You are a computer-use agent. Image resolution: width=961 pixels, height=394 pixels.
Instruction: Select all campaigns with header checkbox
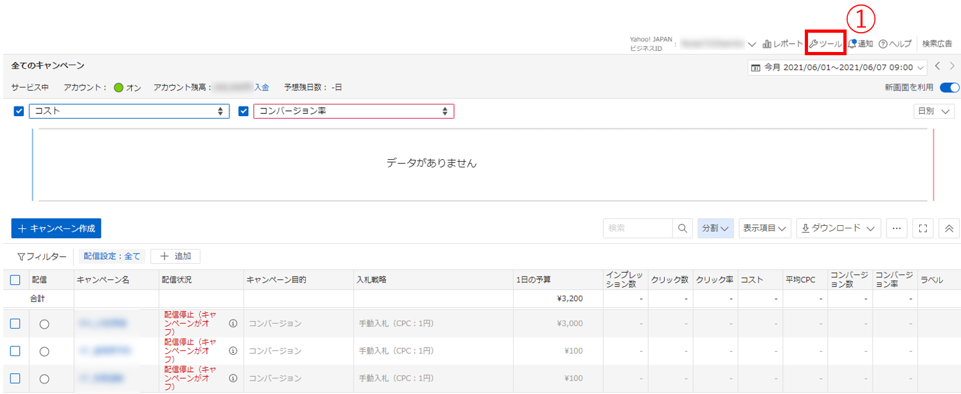15,280
